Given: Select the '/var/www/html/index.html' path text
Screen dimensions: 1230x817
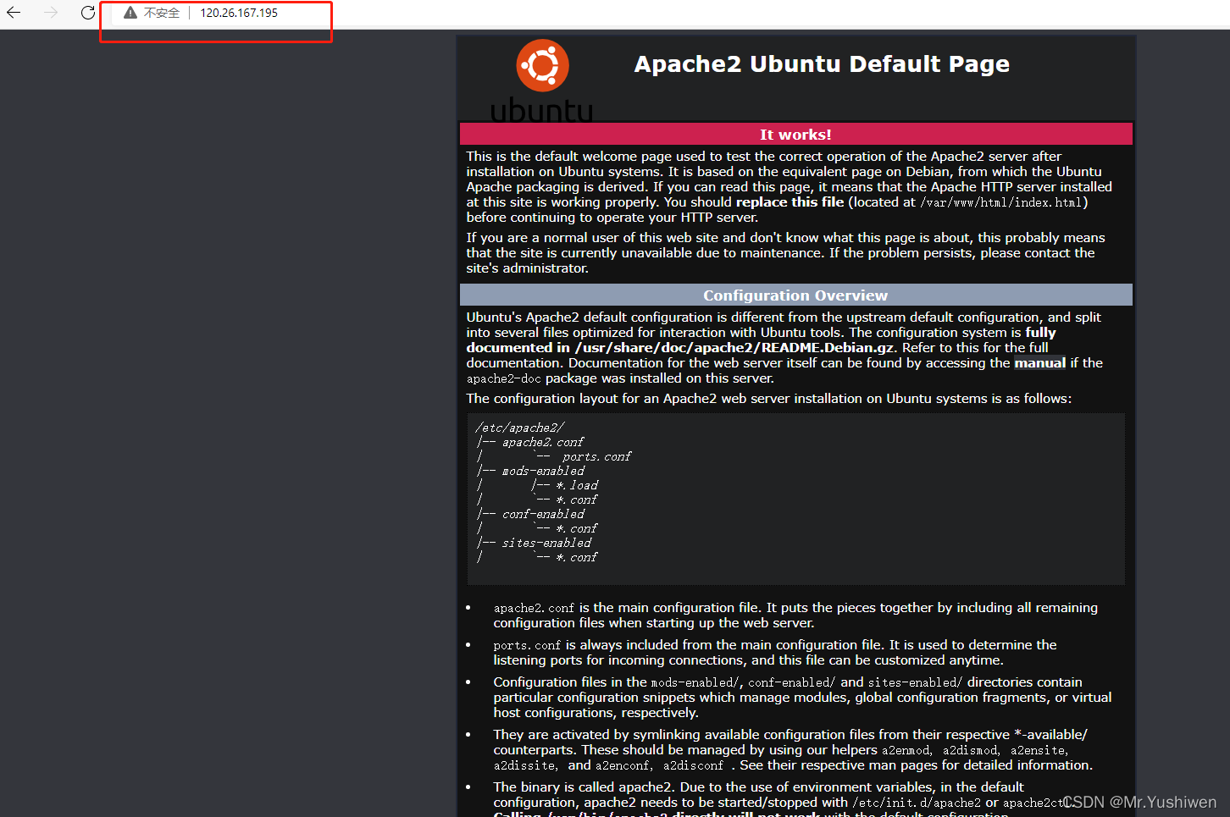Looking at the screenshot, I should click(1001, 202).
